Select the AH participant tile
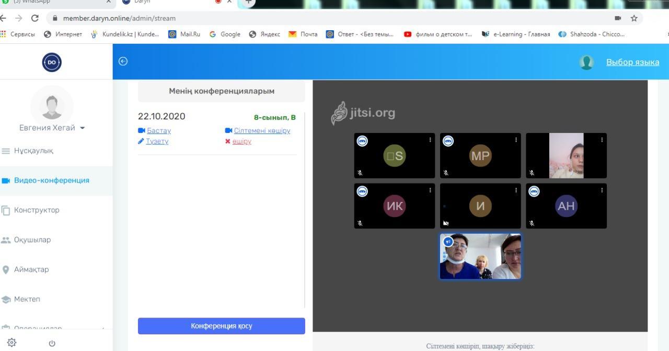The width and height of the screenshot is (669, 351). click(566, 206)
